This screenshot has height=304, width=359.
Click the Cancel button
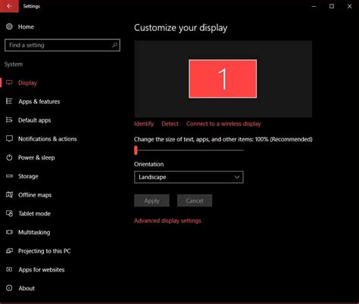click(195, 200)
